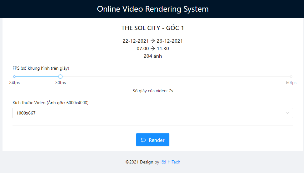The height and width of the screenshot is (182, 304).
Task: Click the Online Video Rendering System title
Action: (153, 9)
